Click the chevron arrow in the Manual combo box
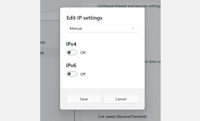The image size is (200, 121). 133,28
